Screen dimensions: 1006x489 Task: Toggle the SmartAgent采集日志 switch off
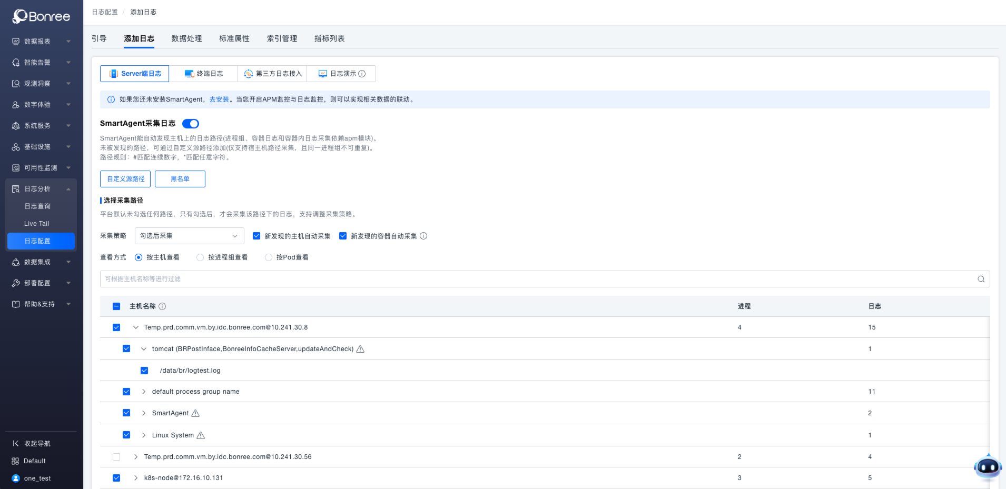(x=190, y=124)
